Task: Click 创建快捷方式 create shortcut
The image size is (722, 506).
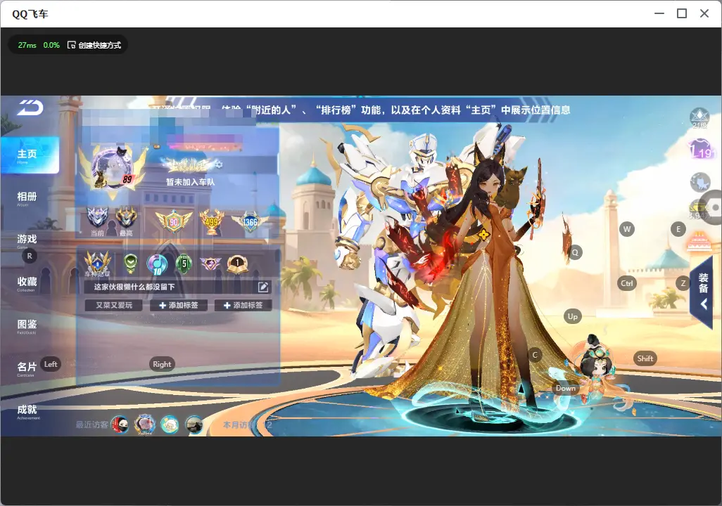Action: tap(94, 45)
